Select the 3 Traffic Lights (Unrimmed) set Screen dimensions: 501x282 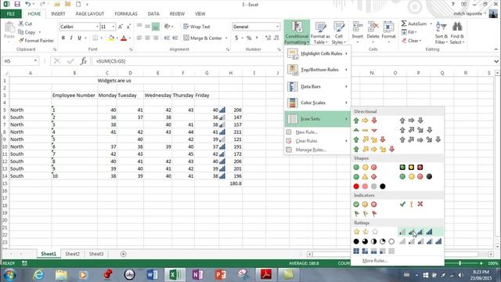(x=366, y=167)
